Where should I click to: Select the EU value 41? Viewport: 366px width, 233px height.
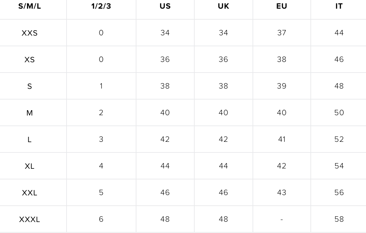pos(282,139)
